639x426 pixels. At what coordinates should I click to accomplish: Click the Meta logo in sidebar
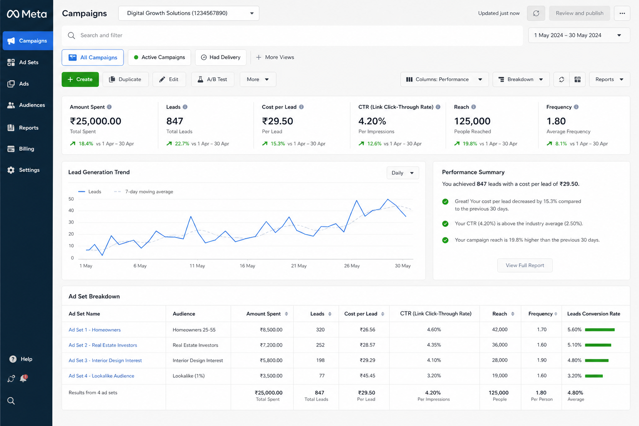[x=27, y=14]
